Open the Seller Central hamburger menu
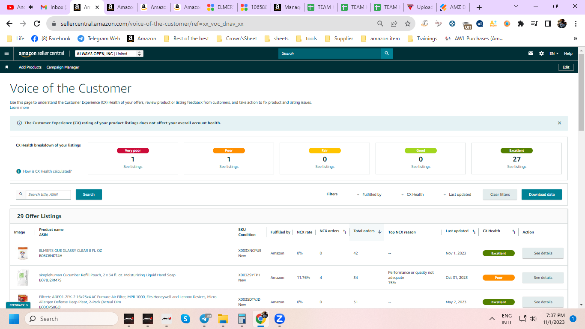Viewport: 585px width, 329px height. (x=6, y=54)
